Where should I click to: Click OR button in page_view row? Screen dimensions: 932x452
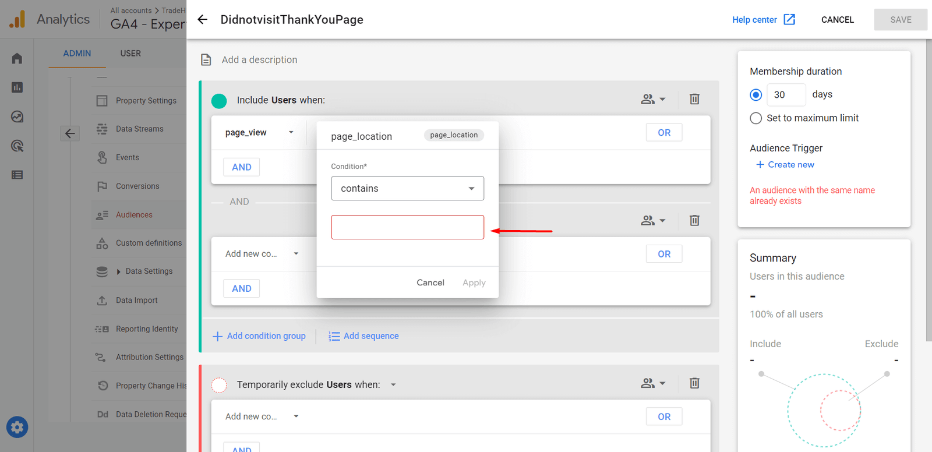click(x=664, y=133)
